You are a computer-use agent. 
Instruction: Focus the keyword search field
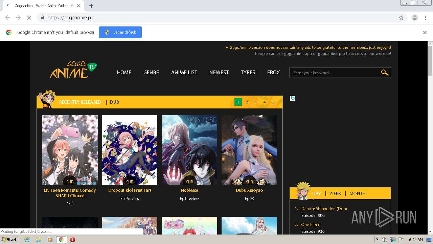tap(335, 73)
